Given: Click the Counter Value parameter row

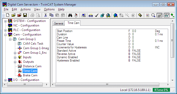Looking at the screenshot, I should (112, 44).
